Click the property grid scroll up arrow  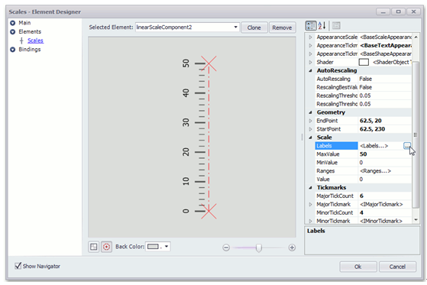tap(416, 37)
